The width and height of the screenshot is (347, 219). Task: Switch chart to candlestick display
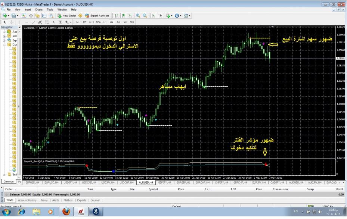coord(124,16)
